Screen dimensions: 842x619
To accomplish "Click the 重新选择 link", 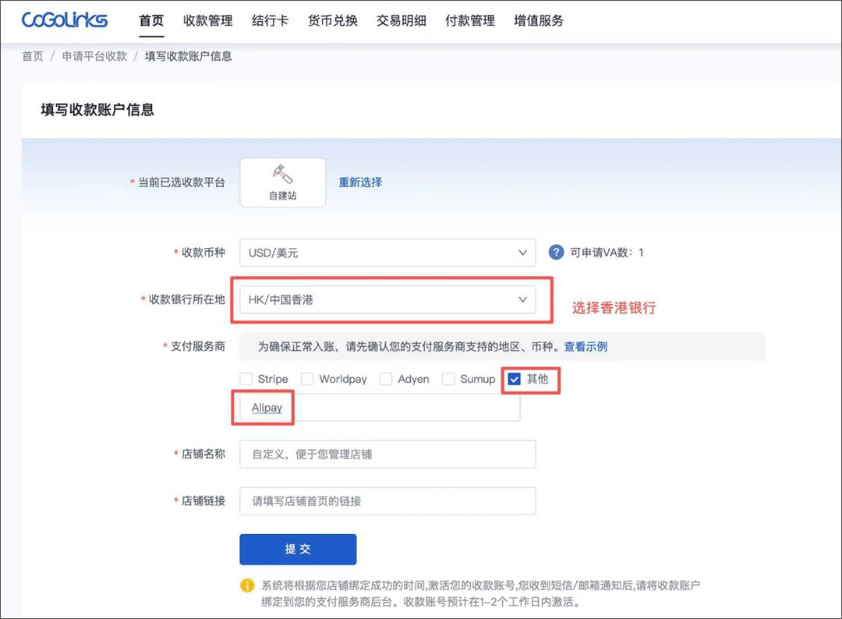I will pyautogui.click(x=360, y=182).
